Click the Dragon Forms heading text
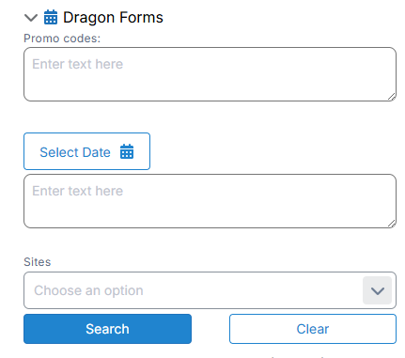Viewport: 405px width, 358px height. coord(113,17)
